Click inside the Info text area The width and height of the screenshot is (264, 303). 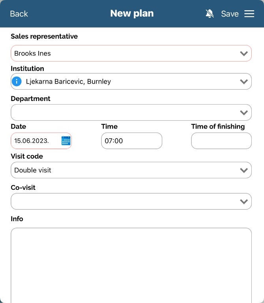click(131, 264)
